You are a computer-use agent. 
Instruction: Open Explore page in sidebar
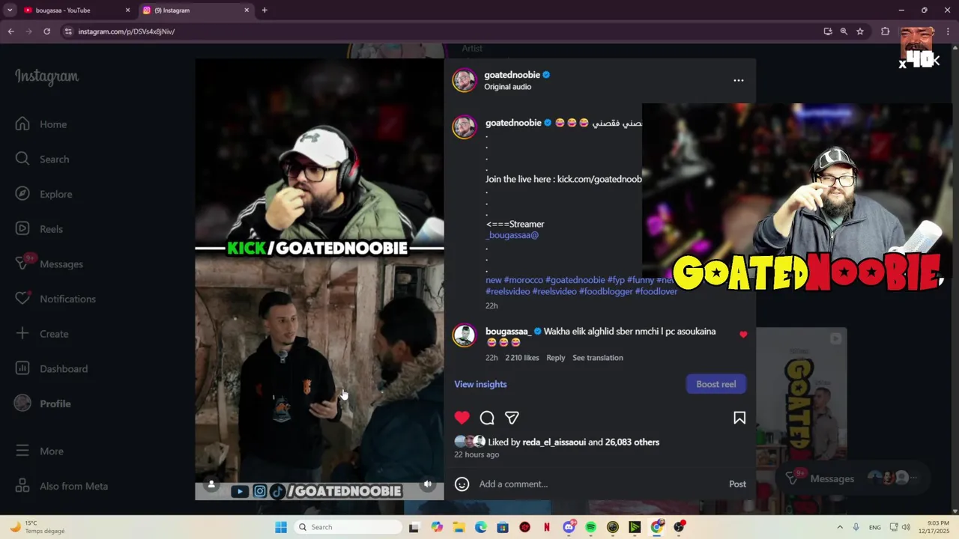[x=45, y=194]
